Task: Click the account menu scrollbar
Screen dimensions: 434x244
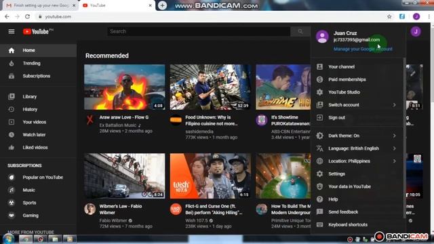Action: (404, 138)
